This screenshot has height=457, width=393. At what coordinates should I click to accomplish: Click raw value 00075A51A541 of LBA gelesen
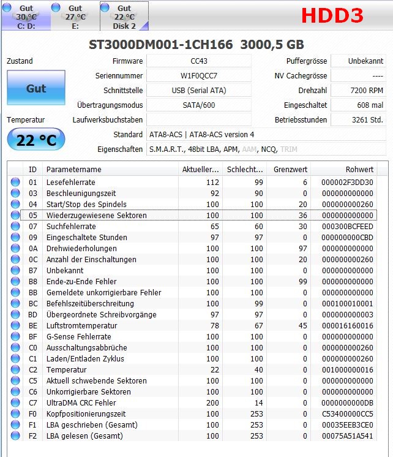(x=347, y=436)
